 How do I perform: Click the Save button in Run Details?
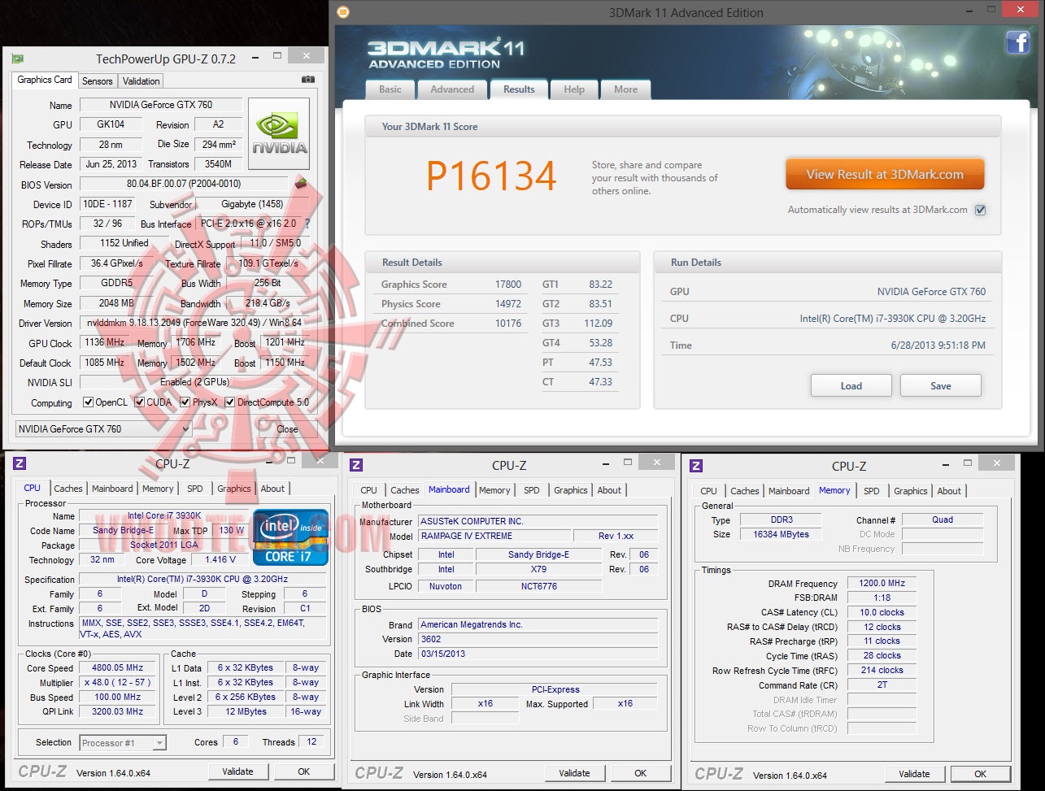click(x=941, y=386)
